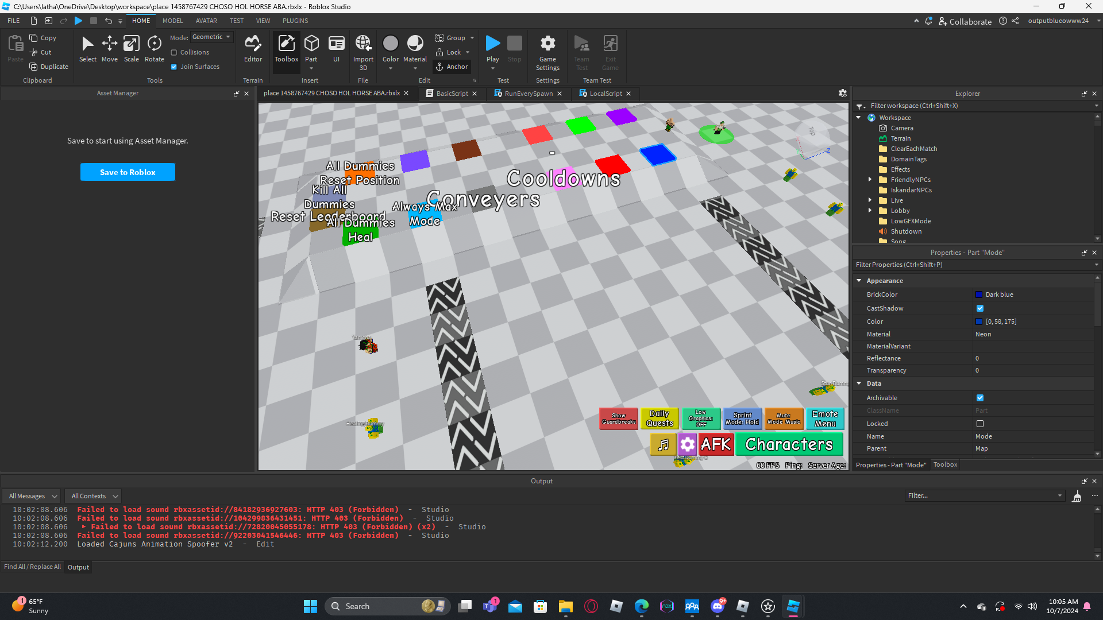The width and height of the screenshot is (1103, 620).
Task: Open the Toolbox panel
Action: [286, 48]
